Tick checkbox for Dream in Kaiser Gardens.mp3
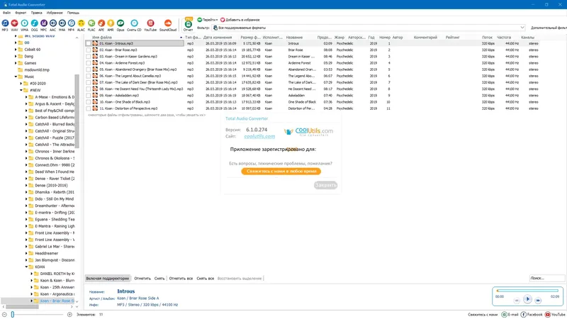567x319 pixels. [x=89, y=57]
